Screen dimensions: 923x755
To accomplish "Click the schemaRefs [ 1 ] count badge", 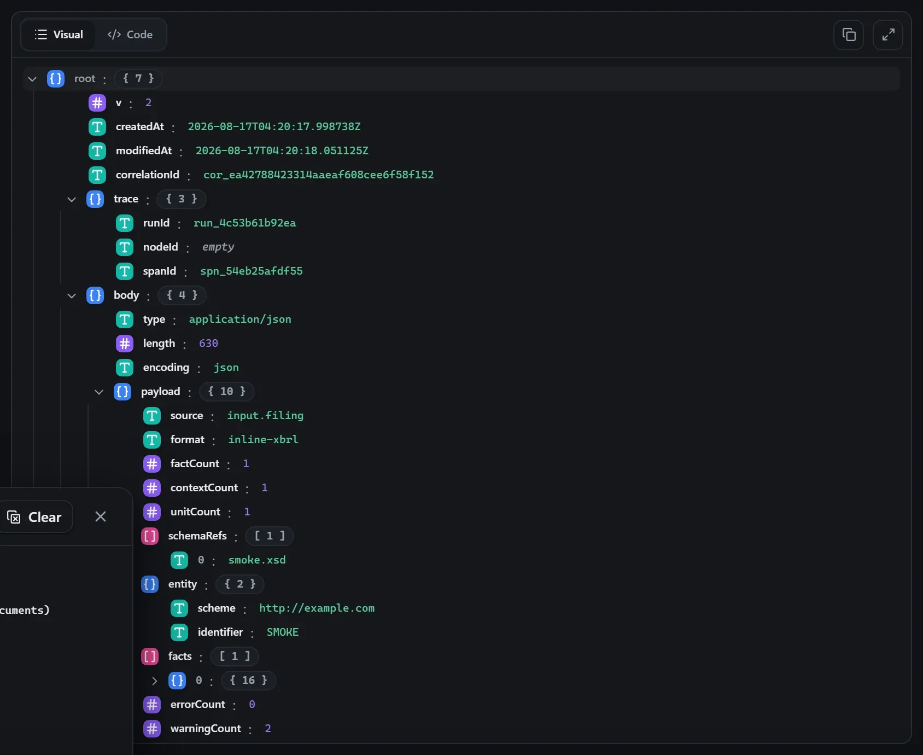I will point(270,536).
